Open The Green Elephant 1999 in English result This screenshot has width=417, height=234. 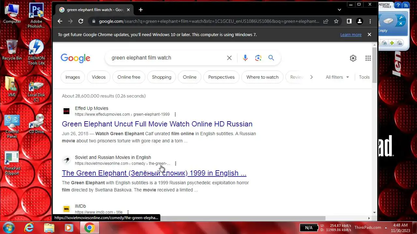tap(154, 173)
